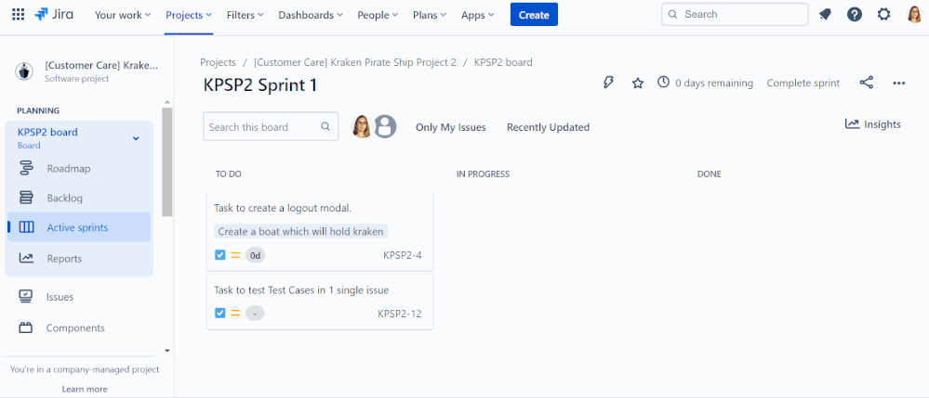Open the more actions ellipsis menu
This screenshot has height=398, width=929.
click(x=899, y=83)
